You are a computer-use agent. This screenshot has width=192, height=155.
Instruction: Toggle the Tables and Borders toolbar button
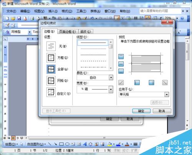[117, 18]
